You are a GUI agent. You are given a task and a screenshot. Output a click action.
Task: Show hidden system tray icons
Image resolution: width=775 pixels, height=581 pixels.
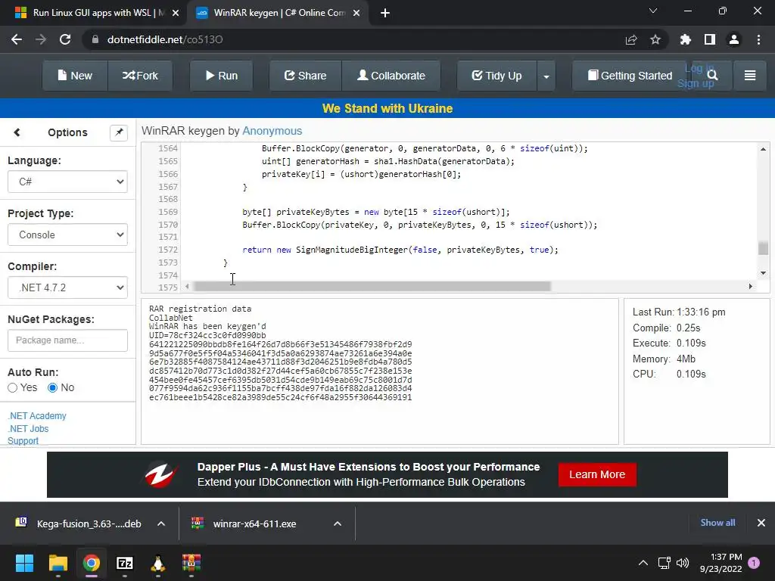[643, 563]
